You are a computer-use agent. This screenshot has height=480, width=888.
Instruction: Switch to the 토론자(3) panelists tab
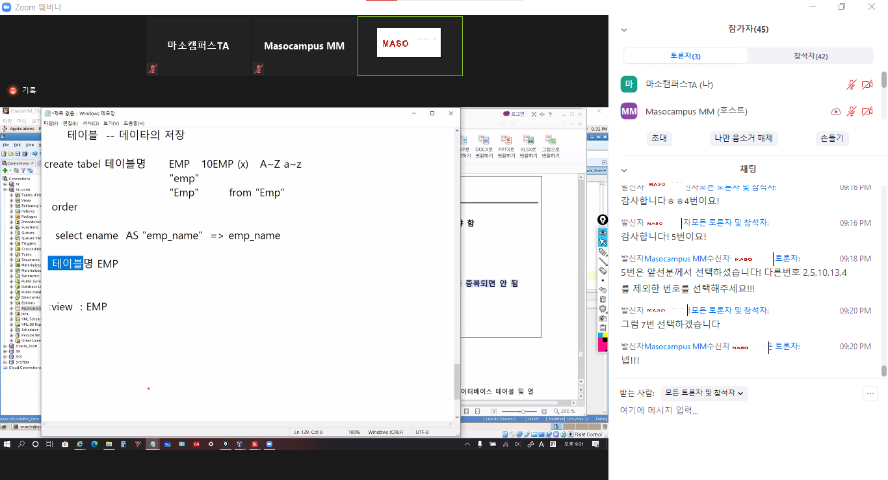tap(685, 56)
